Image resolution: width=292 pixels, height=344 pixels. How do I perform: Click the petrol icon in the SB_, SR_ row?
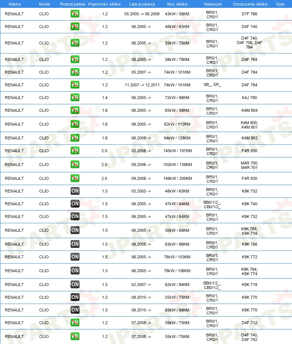coord(75,85)
